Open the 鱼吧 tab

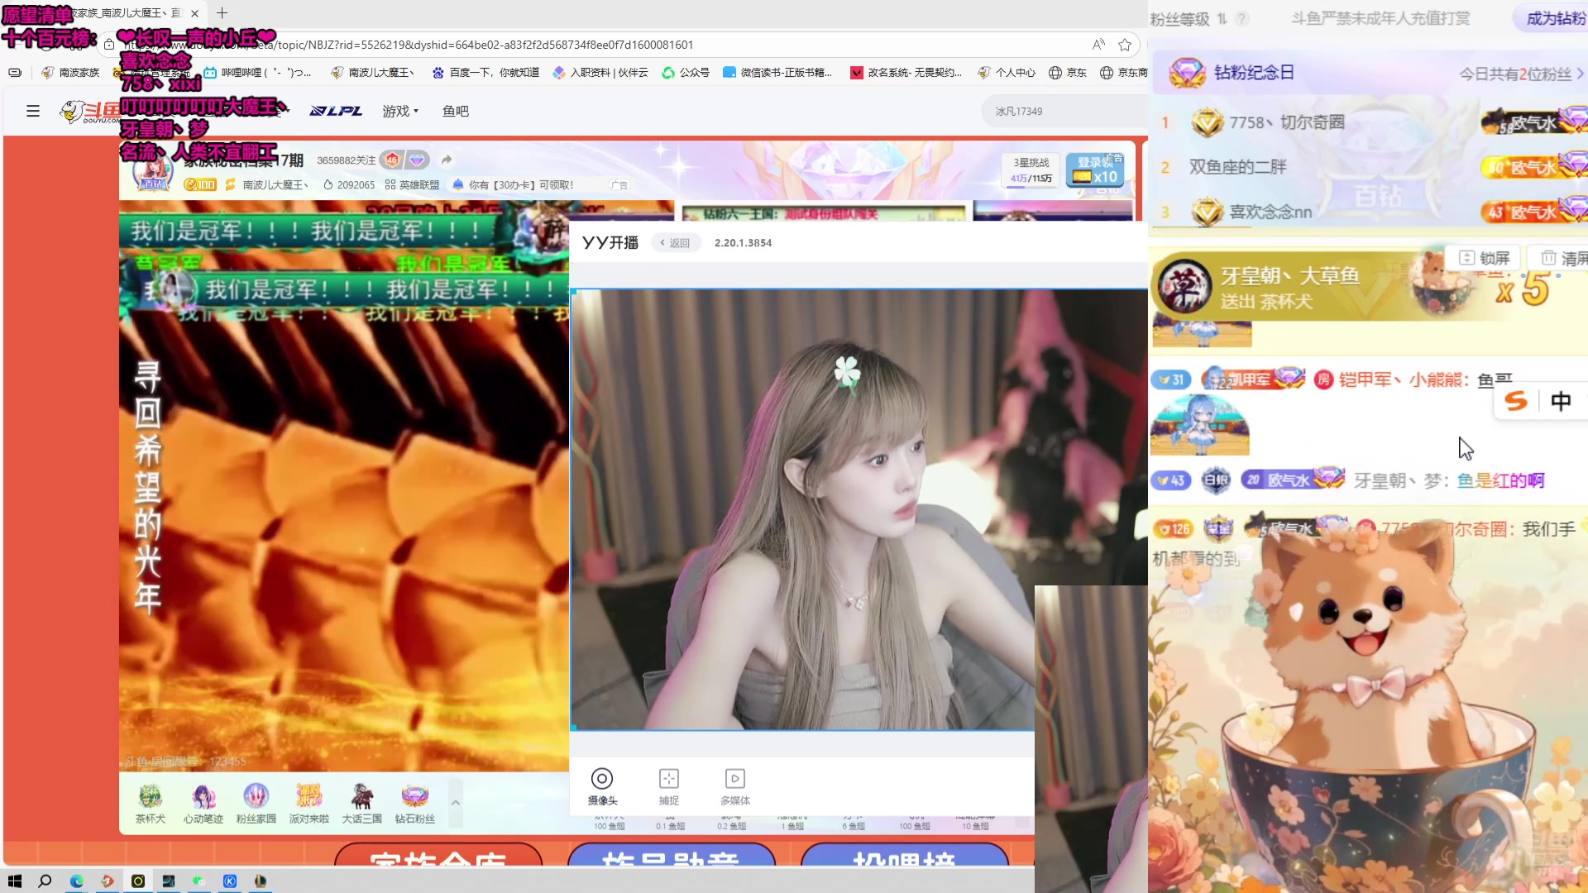tap(456, 111)
